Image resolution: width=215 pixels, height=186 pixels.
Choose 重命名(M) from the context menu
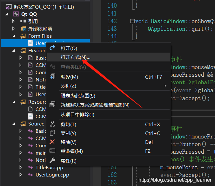[109, 151]
